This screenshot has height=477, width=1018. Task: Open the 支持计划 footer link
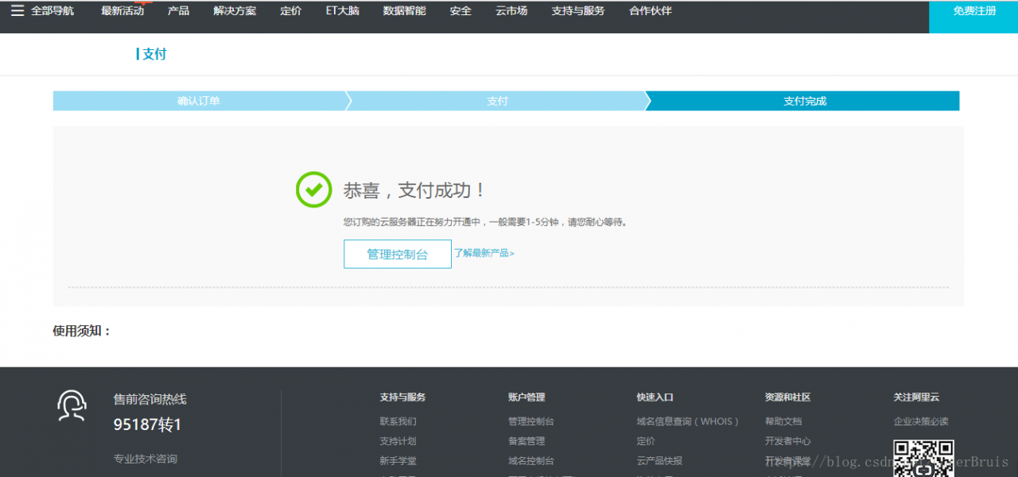coord(398,441)
